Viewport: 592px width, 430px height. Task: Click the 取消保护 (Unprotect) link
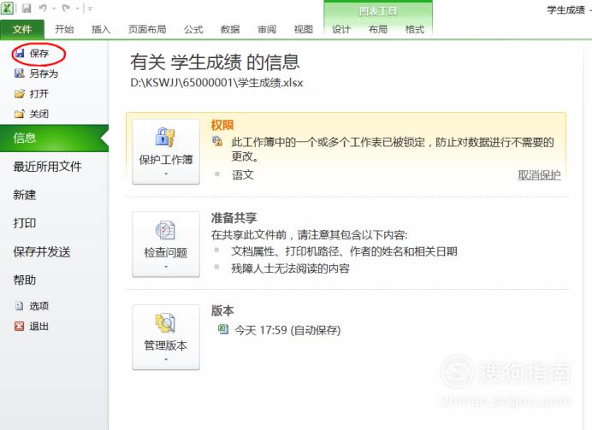[x=539, y=174]
